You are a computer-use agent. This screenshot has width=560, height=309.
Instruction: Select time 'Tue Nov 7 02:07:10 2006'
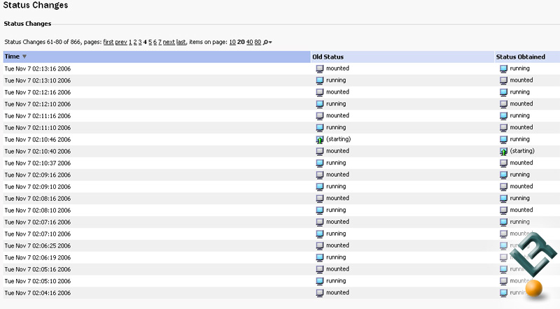point(38,234)
